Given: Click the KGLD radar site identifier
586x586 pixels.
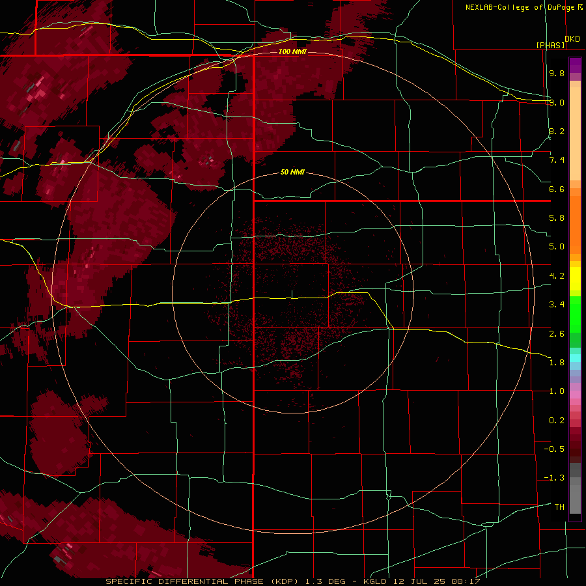Looking at the screenshot, I should (376, 581).
